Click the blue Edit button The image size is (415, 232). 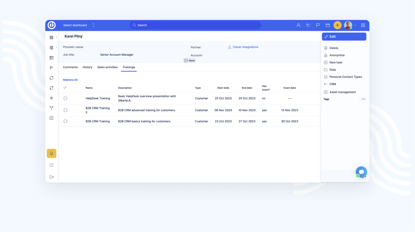coord(344,37)
